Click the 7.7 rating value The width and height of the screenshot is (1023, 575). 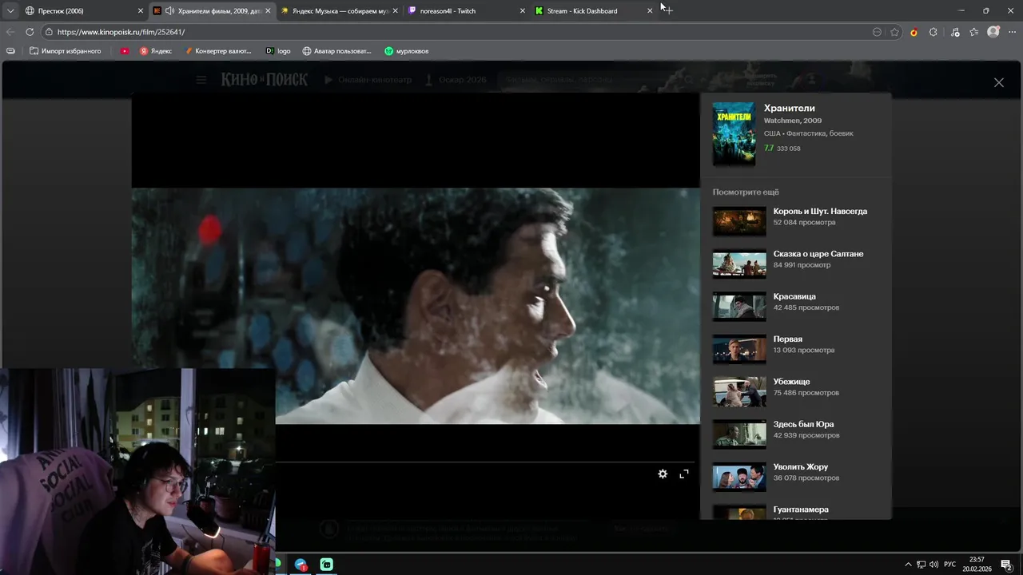coord(769,148)
